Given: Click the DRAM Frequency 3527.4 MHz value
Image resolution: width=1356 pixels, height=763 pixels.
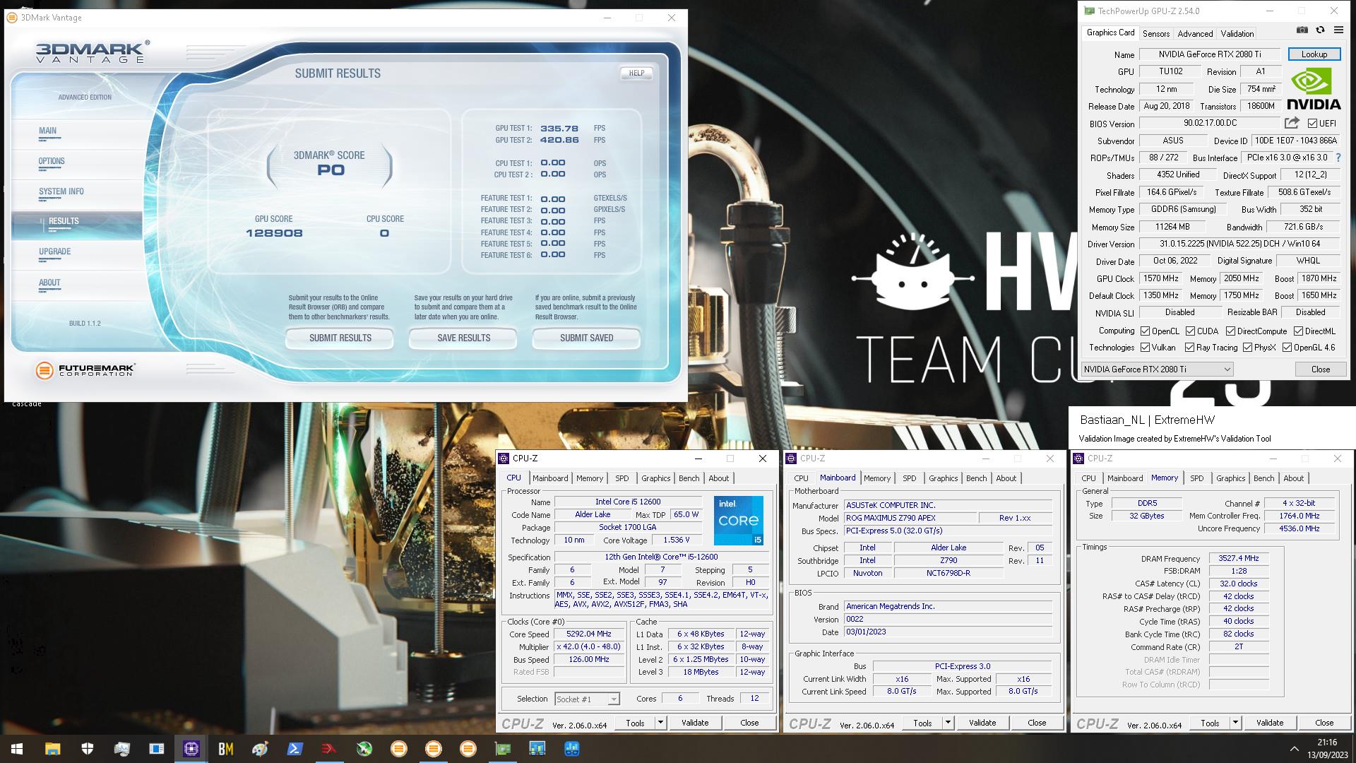Looking at the screenshot, I should pos(1239,558).
